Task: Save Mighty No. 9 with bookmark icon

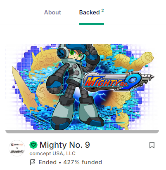Action: [x=152, y=145]
